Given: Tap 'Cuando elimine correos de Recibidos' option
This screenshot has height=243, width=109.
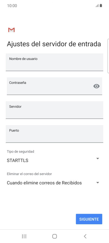Looking at the screenshot, I should point(44,183).
